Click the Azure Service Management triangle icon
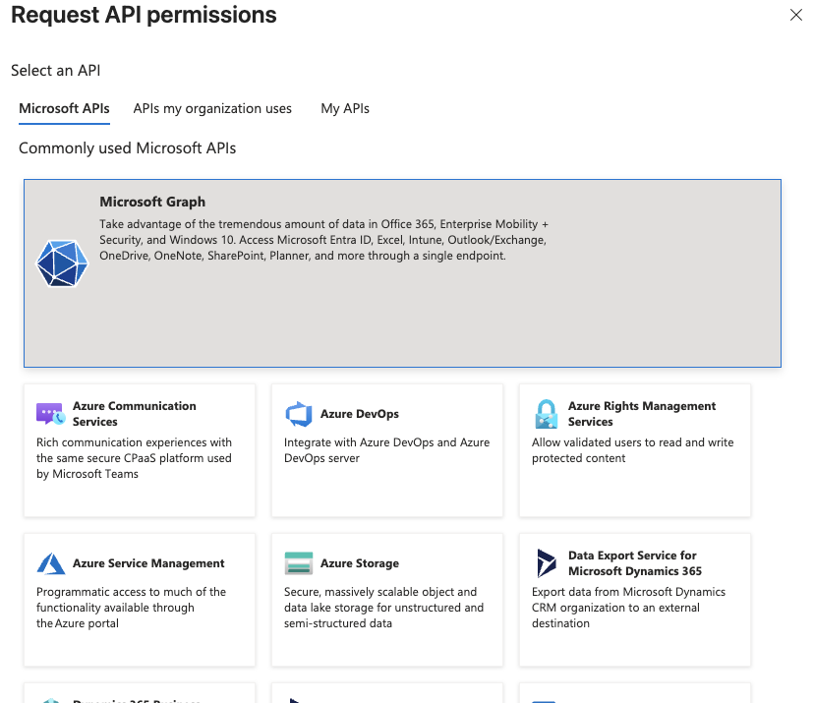The width and height of the screenshot is (813, 703). point(50,563)
